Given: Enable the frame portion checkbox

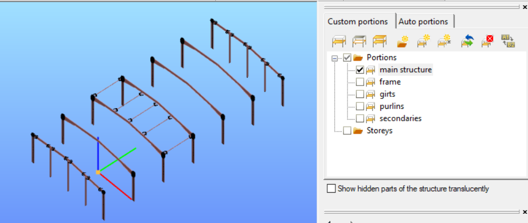Looking at the screenshot, I should (x=360, y=82).
